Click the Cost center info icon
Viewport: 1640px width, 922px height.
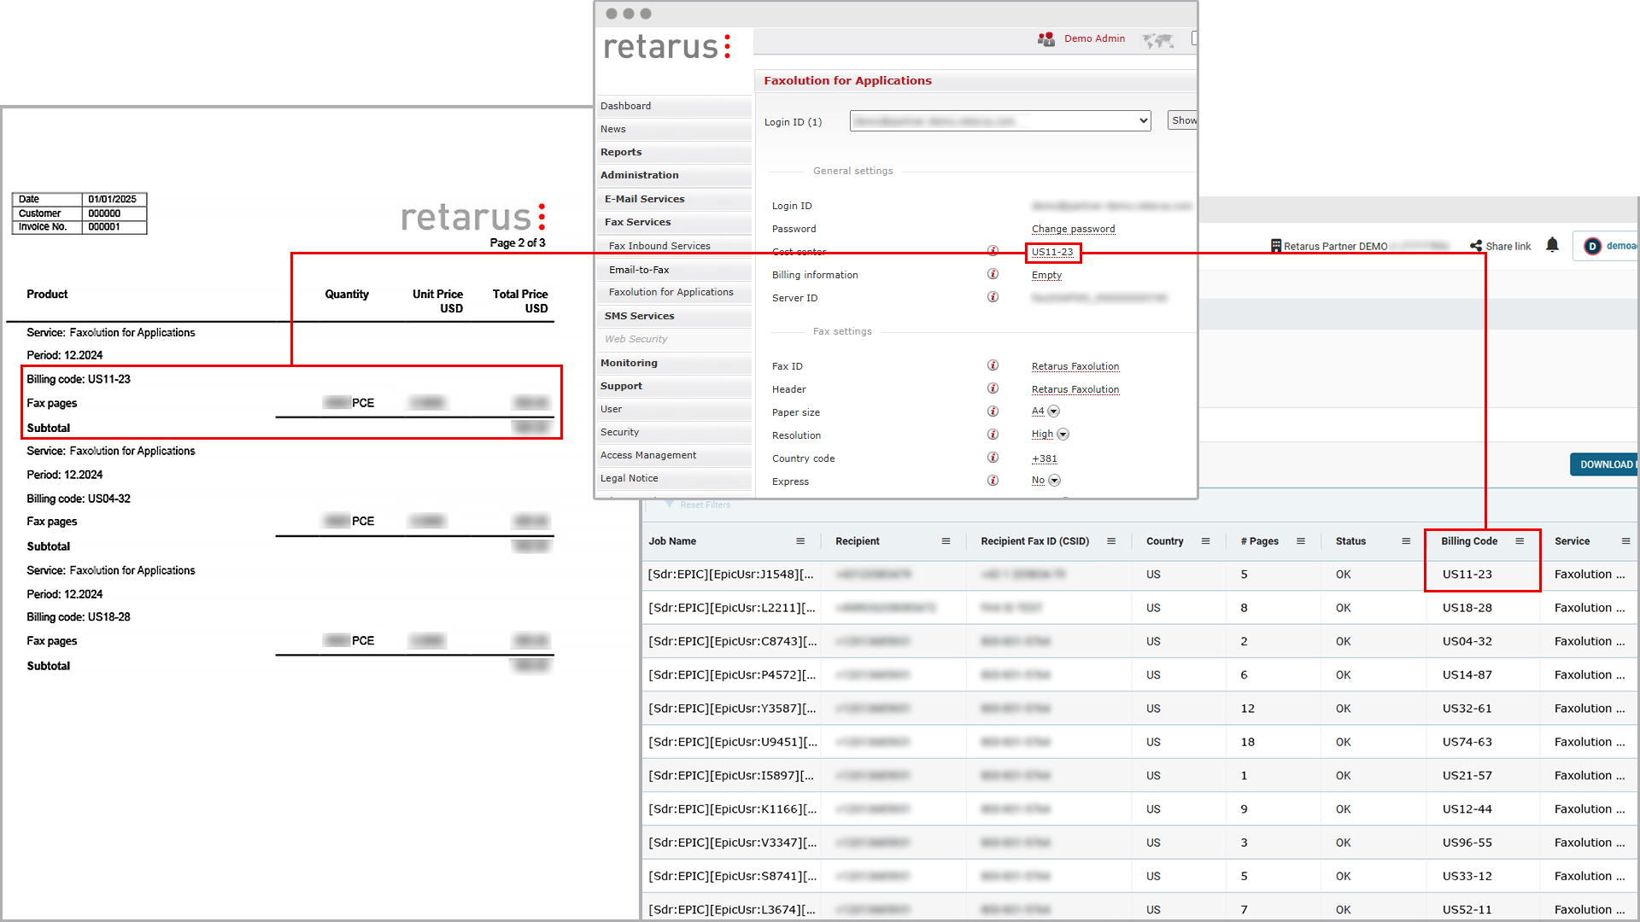[x=993, y=251]
